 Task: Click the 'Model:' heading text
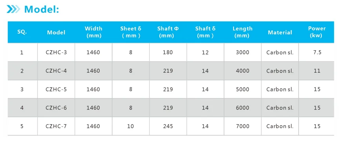point(42,9)
